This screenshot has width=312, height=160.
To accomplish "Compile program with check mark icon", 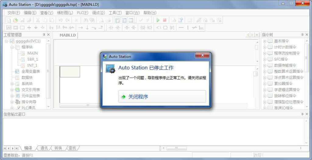I will (x=141, y=20).
